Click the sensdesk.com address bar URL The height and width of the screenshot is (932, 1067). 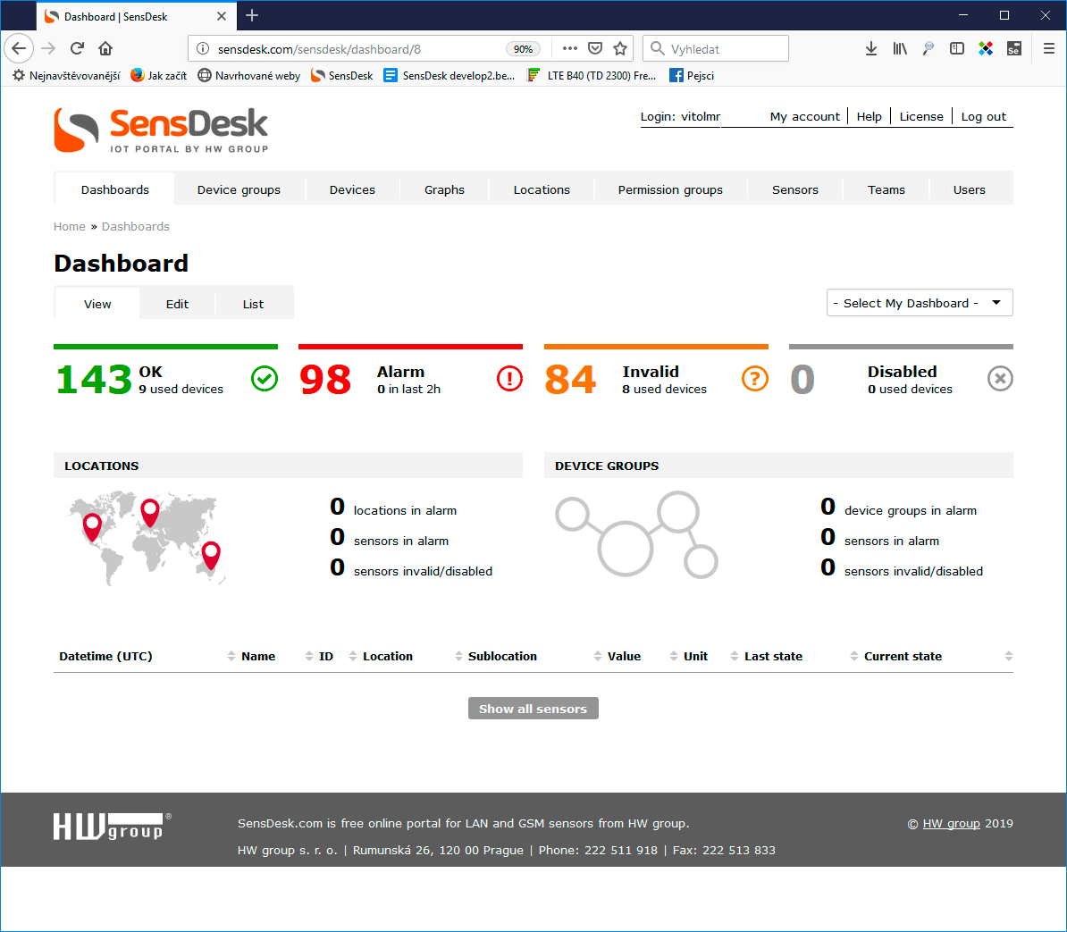click(x=319, y=49)
